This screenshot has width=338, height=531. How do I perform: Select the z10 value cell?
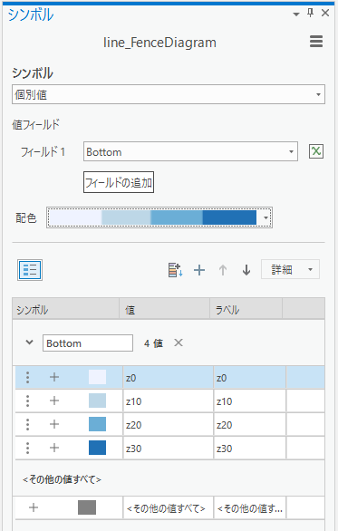click(x=169, y=401)
